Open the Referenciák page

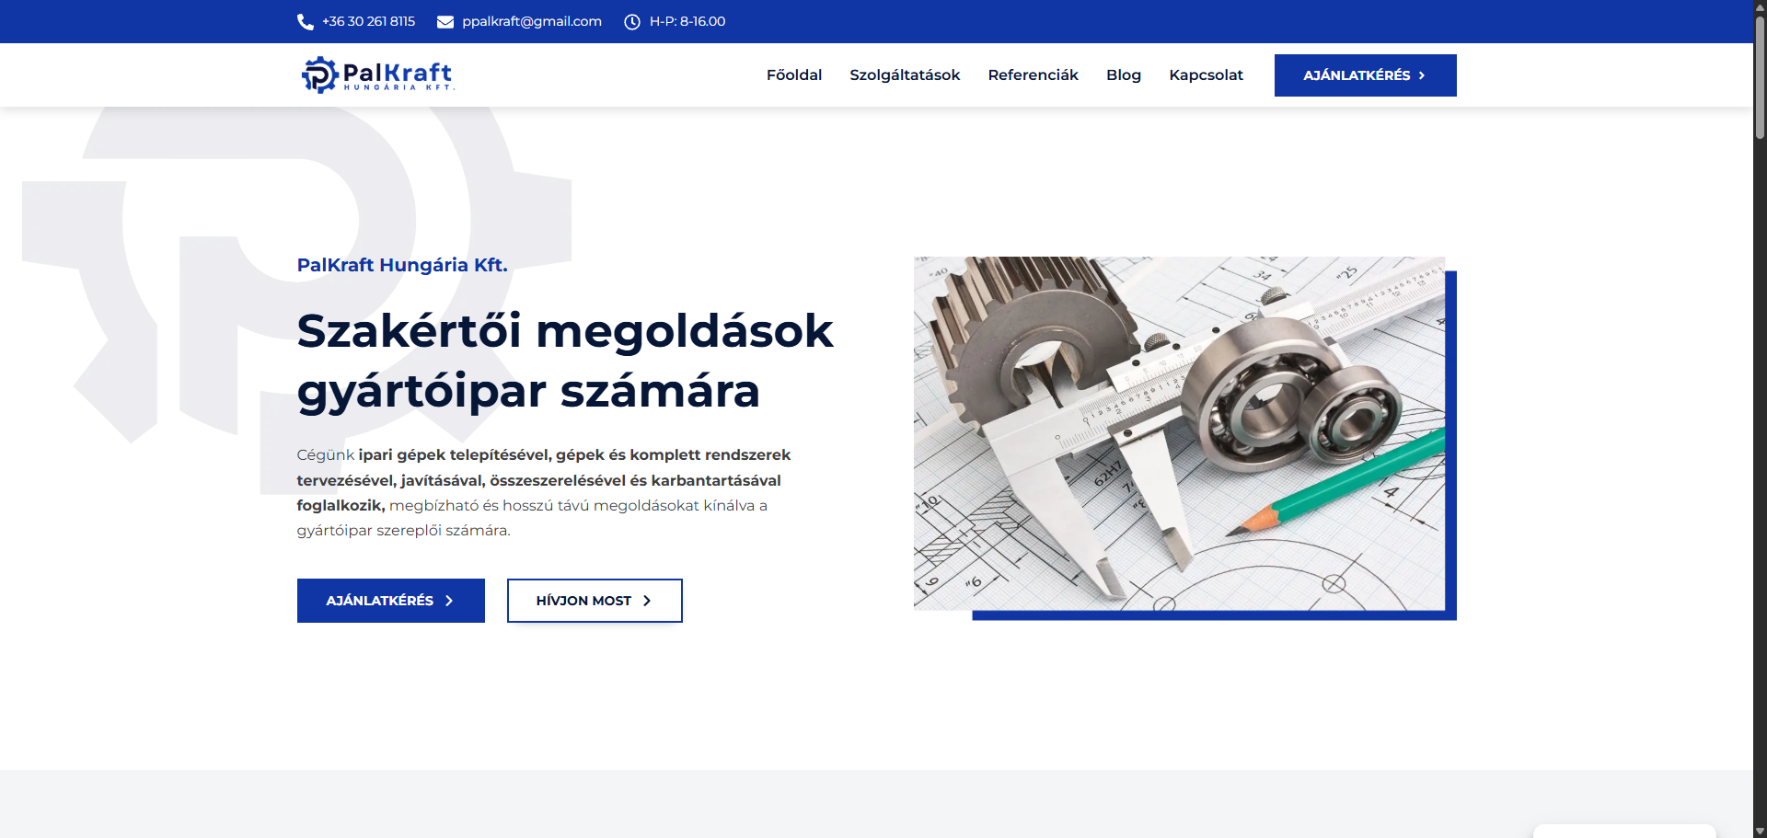point(1033,75)
